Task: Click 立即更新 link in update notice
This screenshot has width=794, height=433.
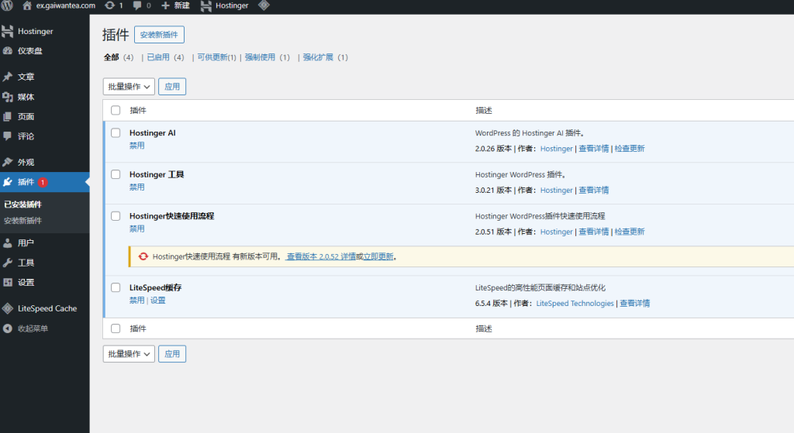Action: click(378, 256)
